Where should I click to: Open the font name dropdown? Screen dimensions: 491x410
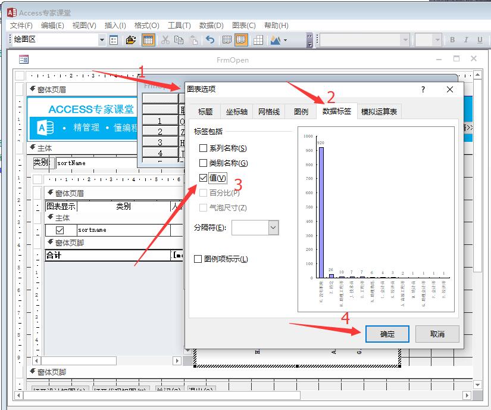(x=405, y=40)
